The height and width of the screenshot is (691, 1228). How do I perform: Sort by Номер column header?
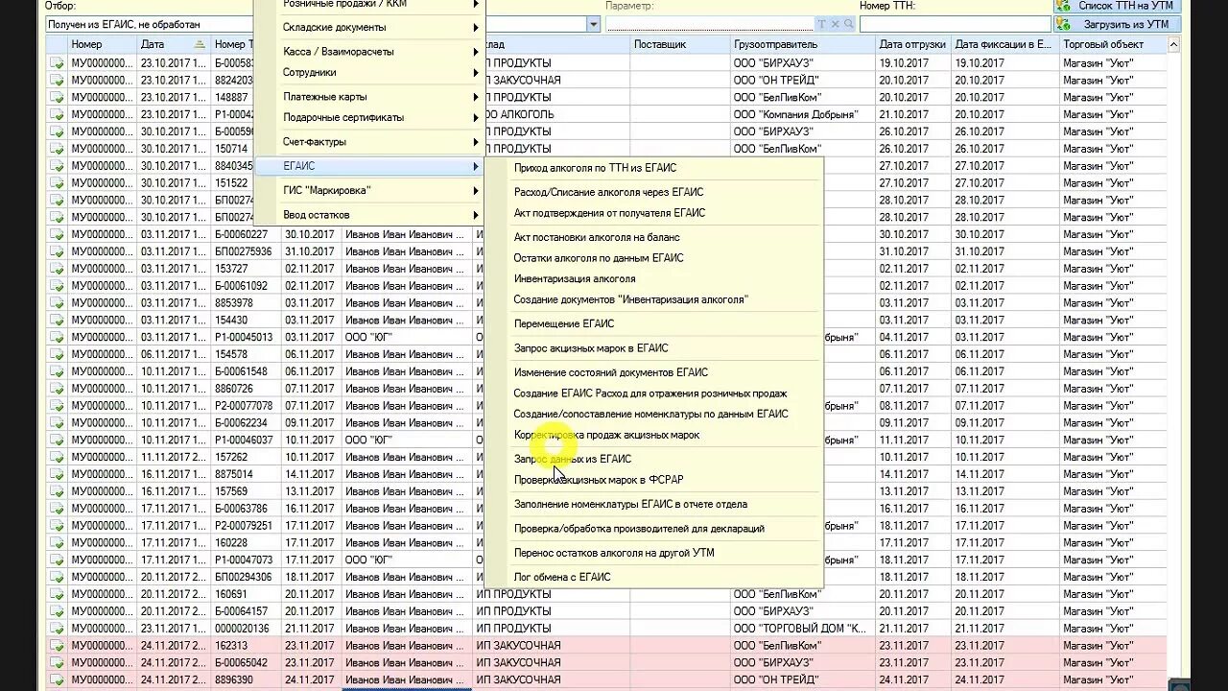tap(104, 45)
